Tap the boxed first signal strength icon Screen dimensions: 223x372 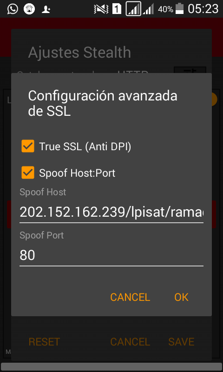pos(133,9)
